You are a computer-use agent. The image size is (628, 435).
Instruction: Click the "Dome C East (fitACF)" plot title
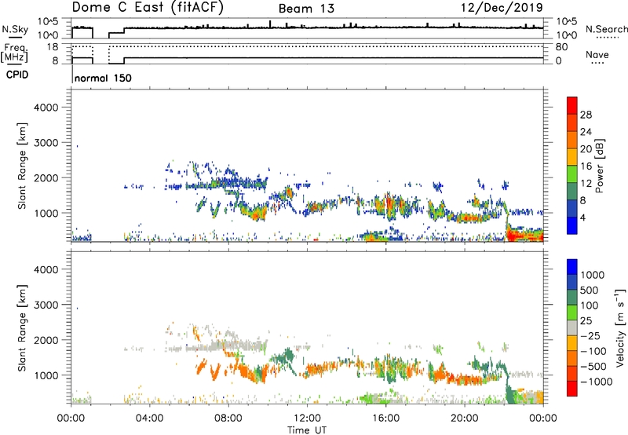pyautogui.click(x=148, y=7)
